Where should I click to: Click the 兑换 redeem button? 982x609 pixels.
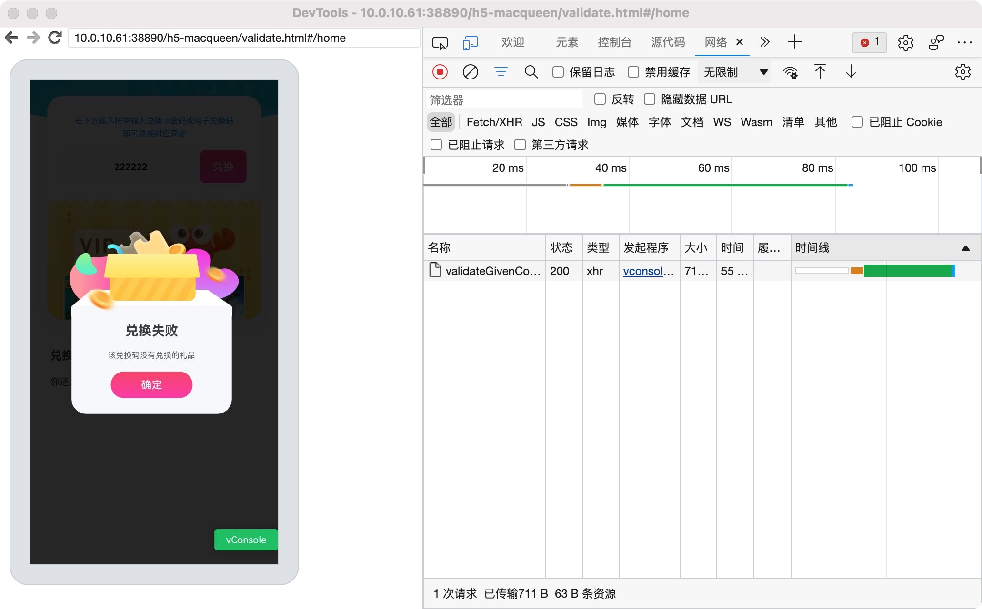click(223, 167)
